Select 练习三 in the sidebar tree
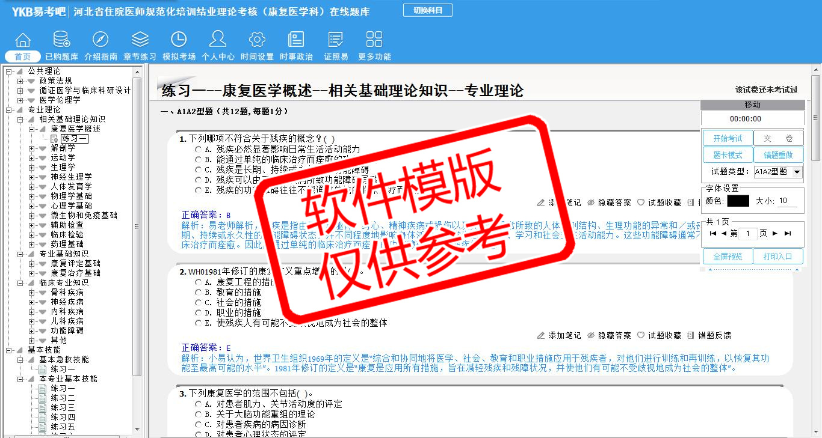The width and height of the screenshot is (822, 438). 63,407
